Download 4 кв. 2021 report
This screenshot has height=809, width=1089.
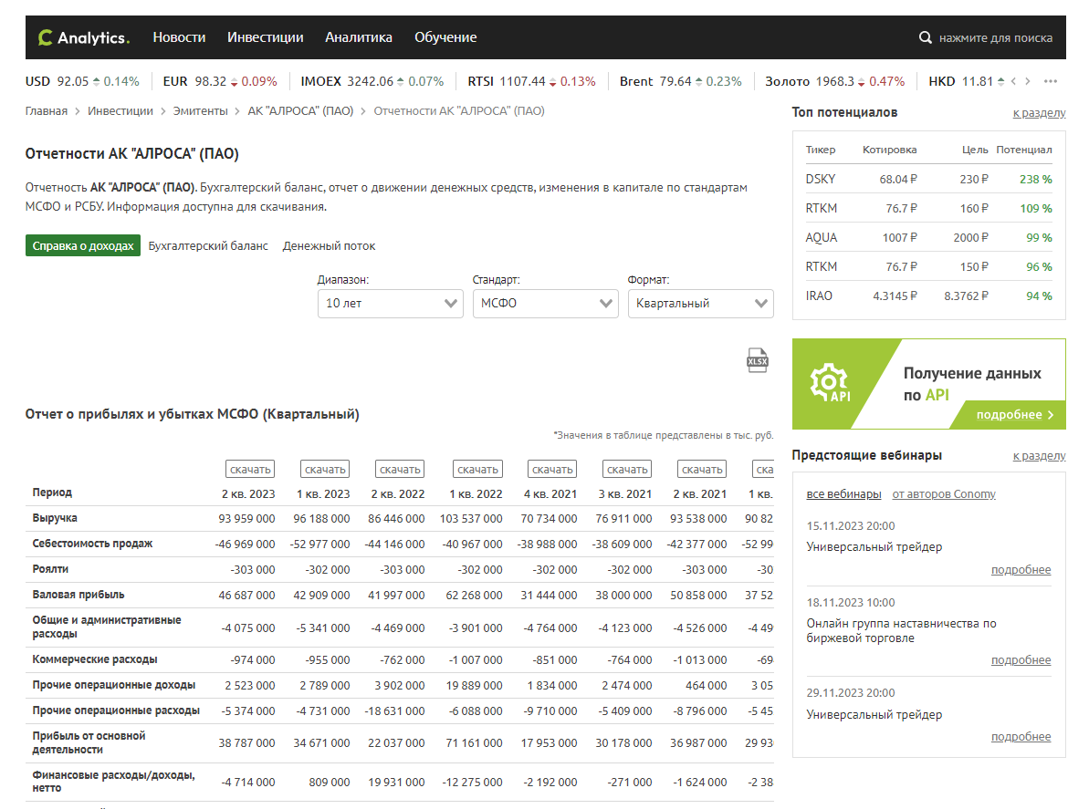pyautogui.click(x=553, y=470)
